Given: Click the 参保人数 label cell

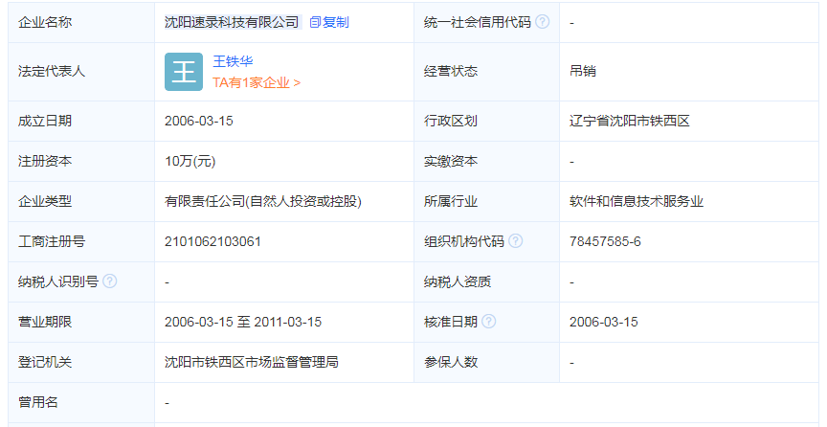Looking at the screenshot, I should click(487, 362).
